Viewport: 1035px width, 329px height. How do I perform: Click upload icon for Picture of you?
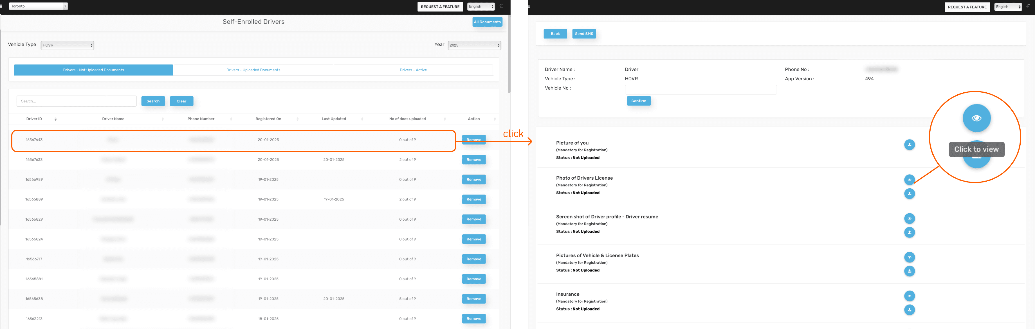(909, 145)
